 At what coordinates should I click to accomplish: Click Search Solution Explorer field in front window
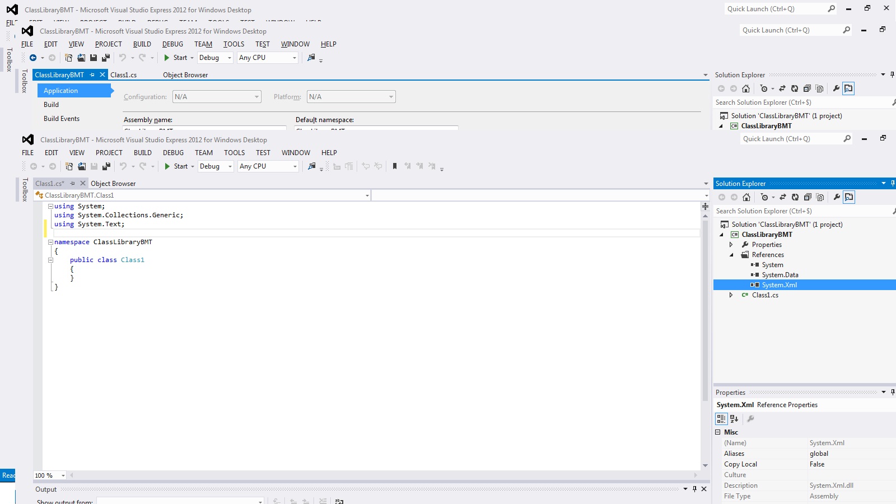coord(801,211)
